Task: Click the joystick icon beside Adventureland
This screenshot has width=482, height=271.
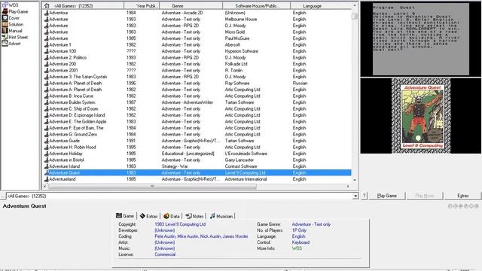Action: (47, 179)
